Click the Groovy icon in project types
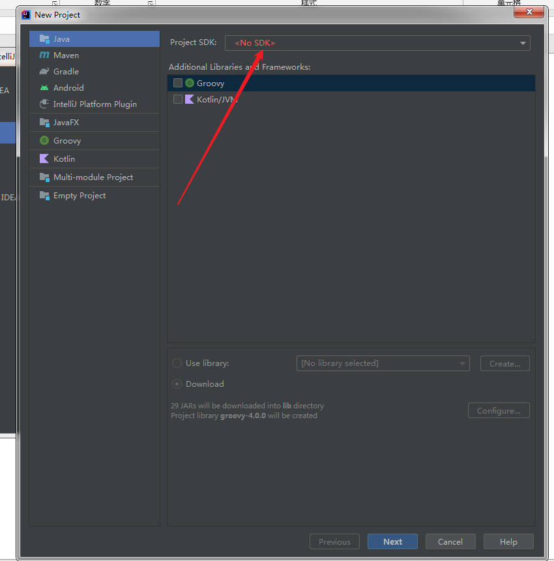Image resolution: width=554 pixels, height=561 pixels. point(44,141)
